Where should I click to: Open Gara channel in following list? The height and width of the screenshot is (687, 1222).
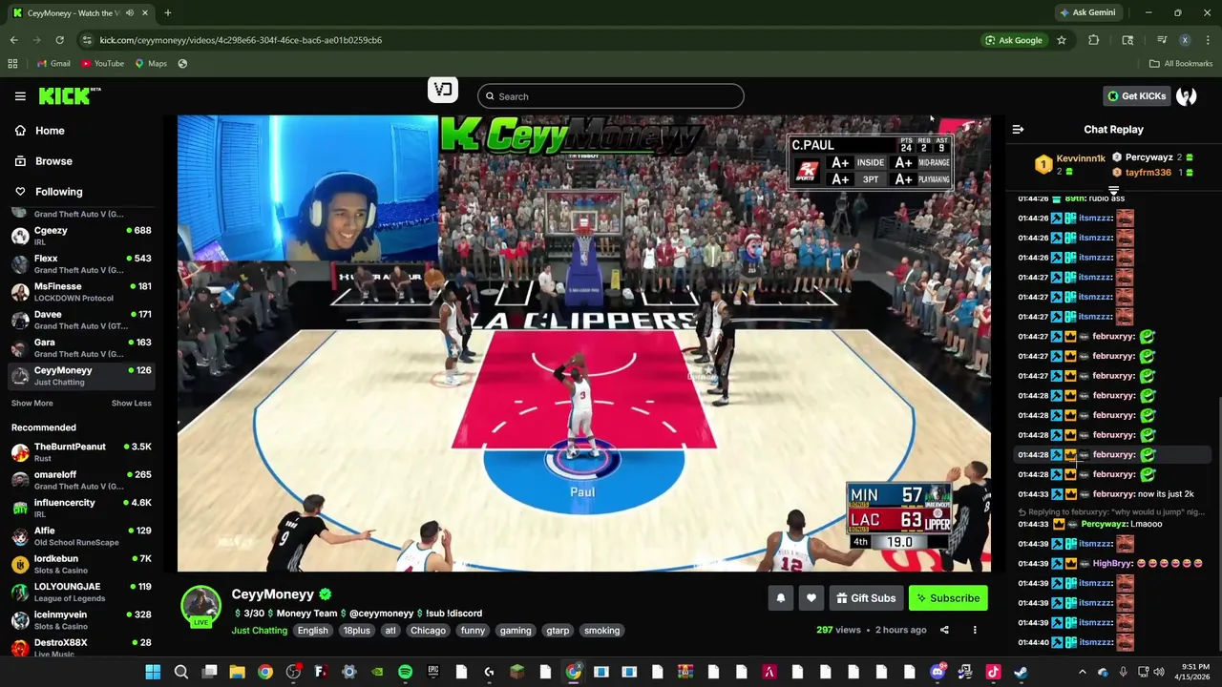(81, 347)
